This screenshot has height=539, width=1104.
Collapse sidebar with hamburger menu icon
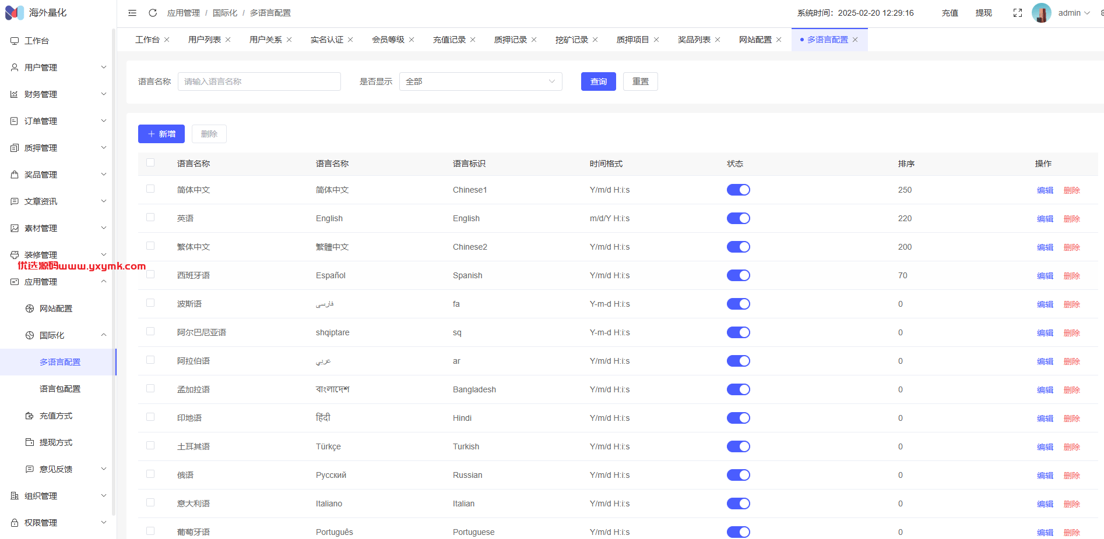pos(132,13)
